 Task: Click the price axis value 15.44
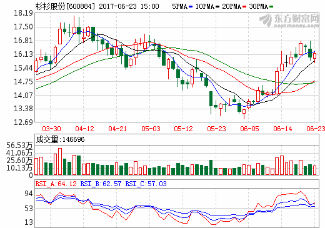click(23, 67)
